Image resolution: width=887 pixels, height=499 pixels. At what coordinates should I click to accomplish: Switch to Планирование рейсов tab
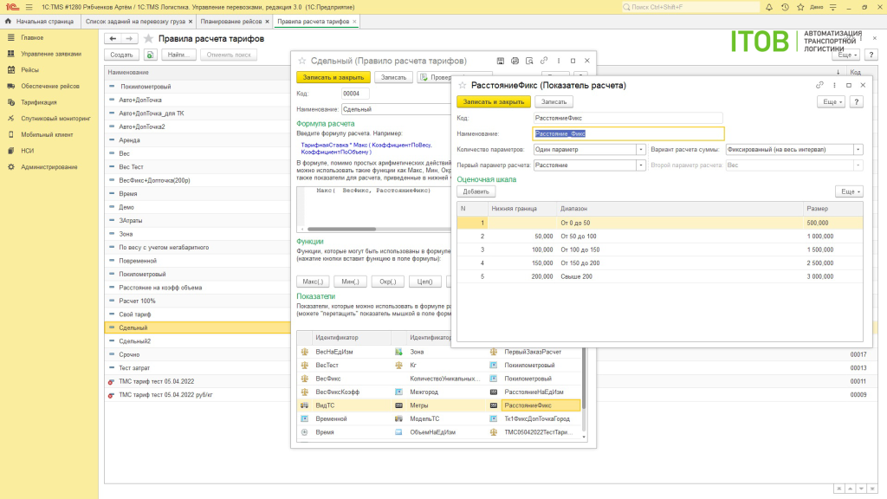tap(230, 22)
